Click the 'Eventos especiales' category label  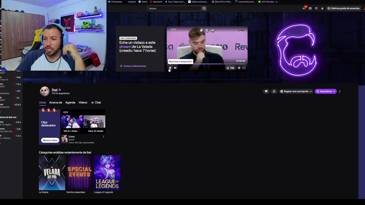pyautogui.click(x=76, y=192)
